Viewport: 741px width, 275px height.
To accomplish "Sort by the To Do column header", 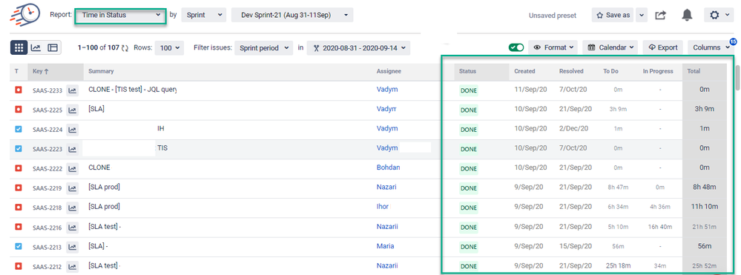I will [611, 71].
